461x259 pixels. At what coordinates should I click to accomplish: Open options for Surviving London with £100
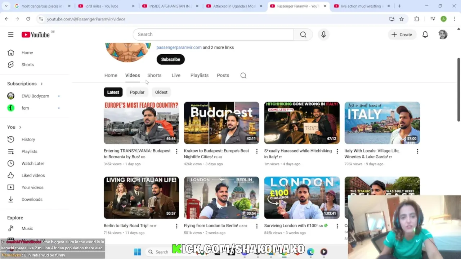pos(337,226)
